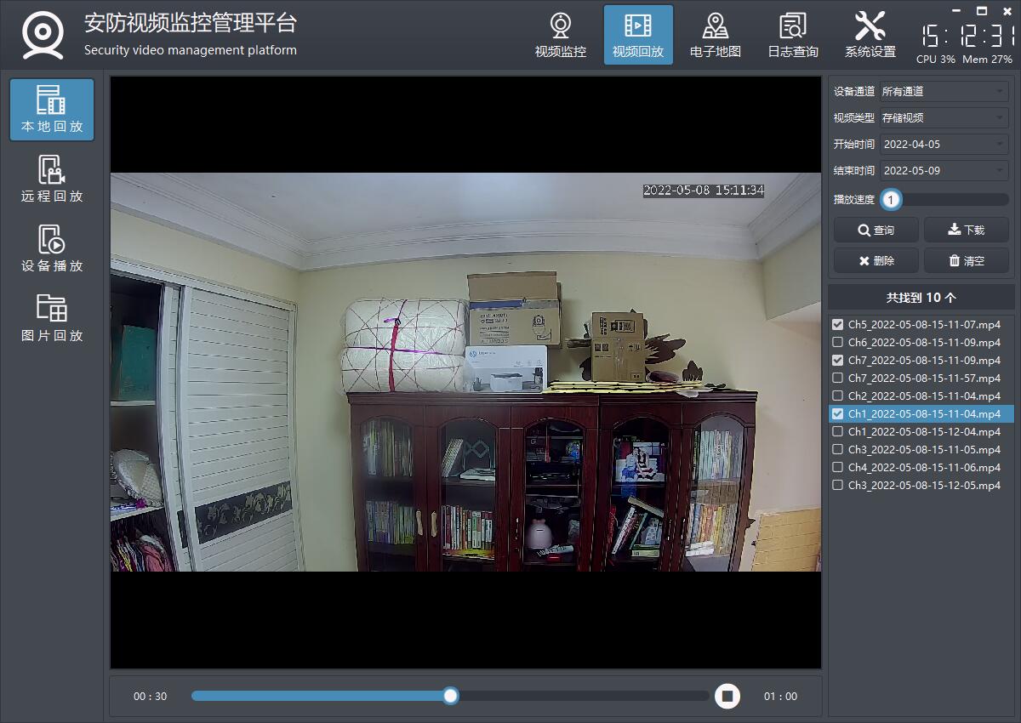Click the stop playback button
Image resolution: width=1021 pixels, height=723 pixels.
pos(727,696)
